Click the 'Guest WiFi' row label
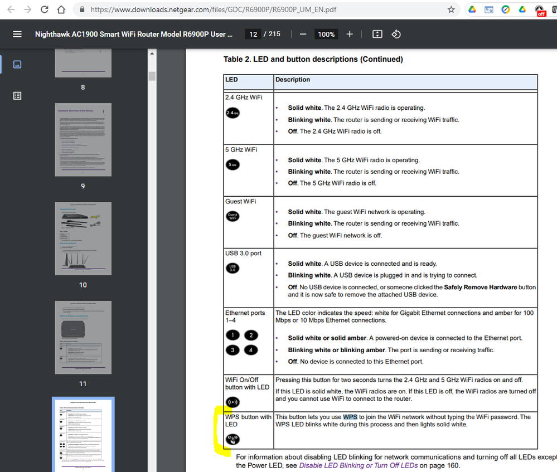Image resolution: width=557 pixels, height=472 pixels. pyautogui.click(x=240, y=201)
